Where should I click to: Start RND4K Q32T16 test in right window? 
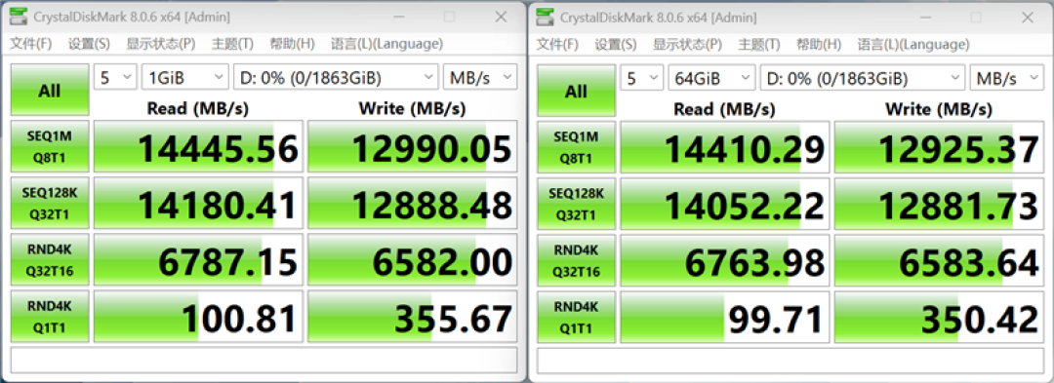pos(576,259)
